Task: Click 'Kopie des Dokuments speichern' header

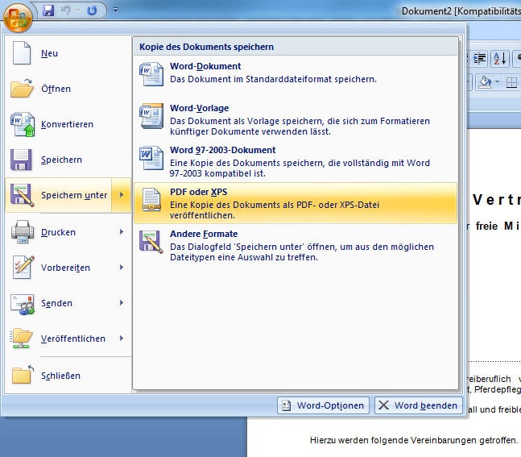Action: click(206, 47)
